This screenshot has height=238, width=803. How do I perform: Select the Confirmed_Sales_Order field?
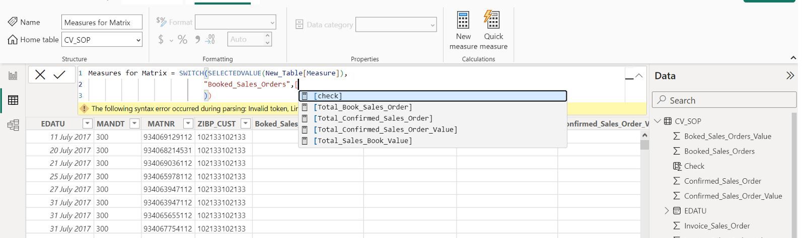pyautogui.click(x=722, y=181)
